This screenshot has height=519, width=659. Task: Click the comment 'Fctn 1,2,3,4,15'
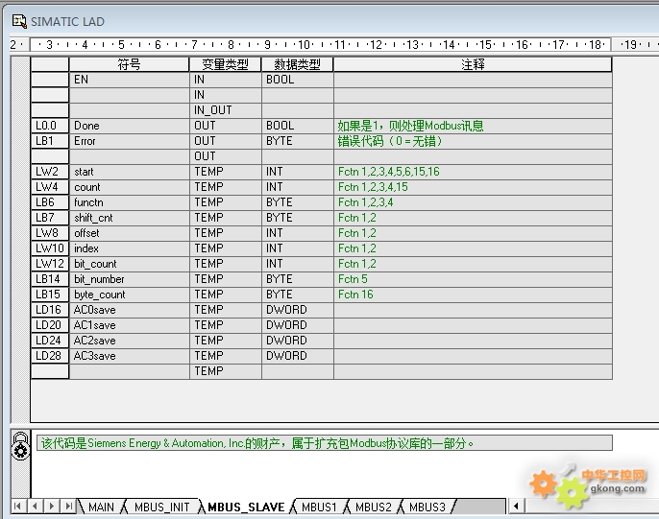point(373,187)
